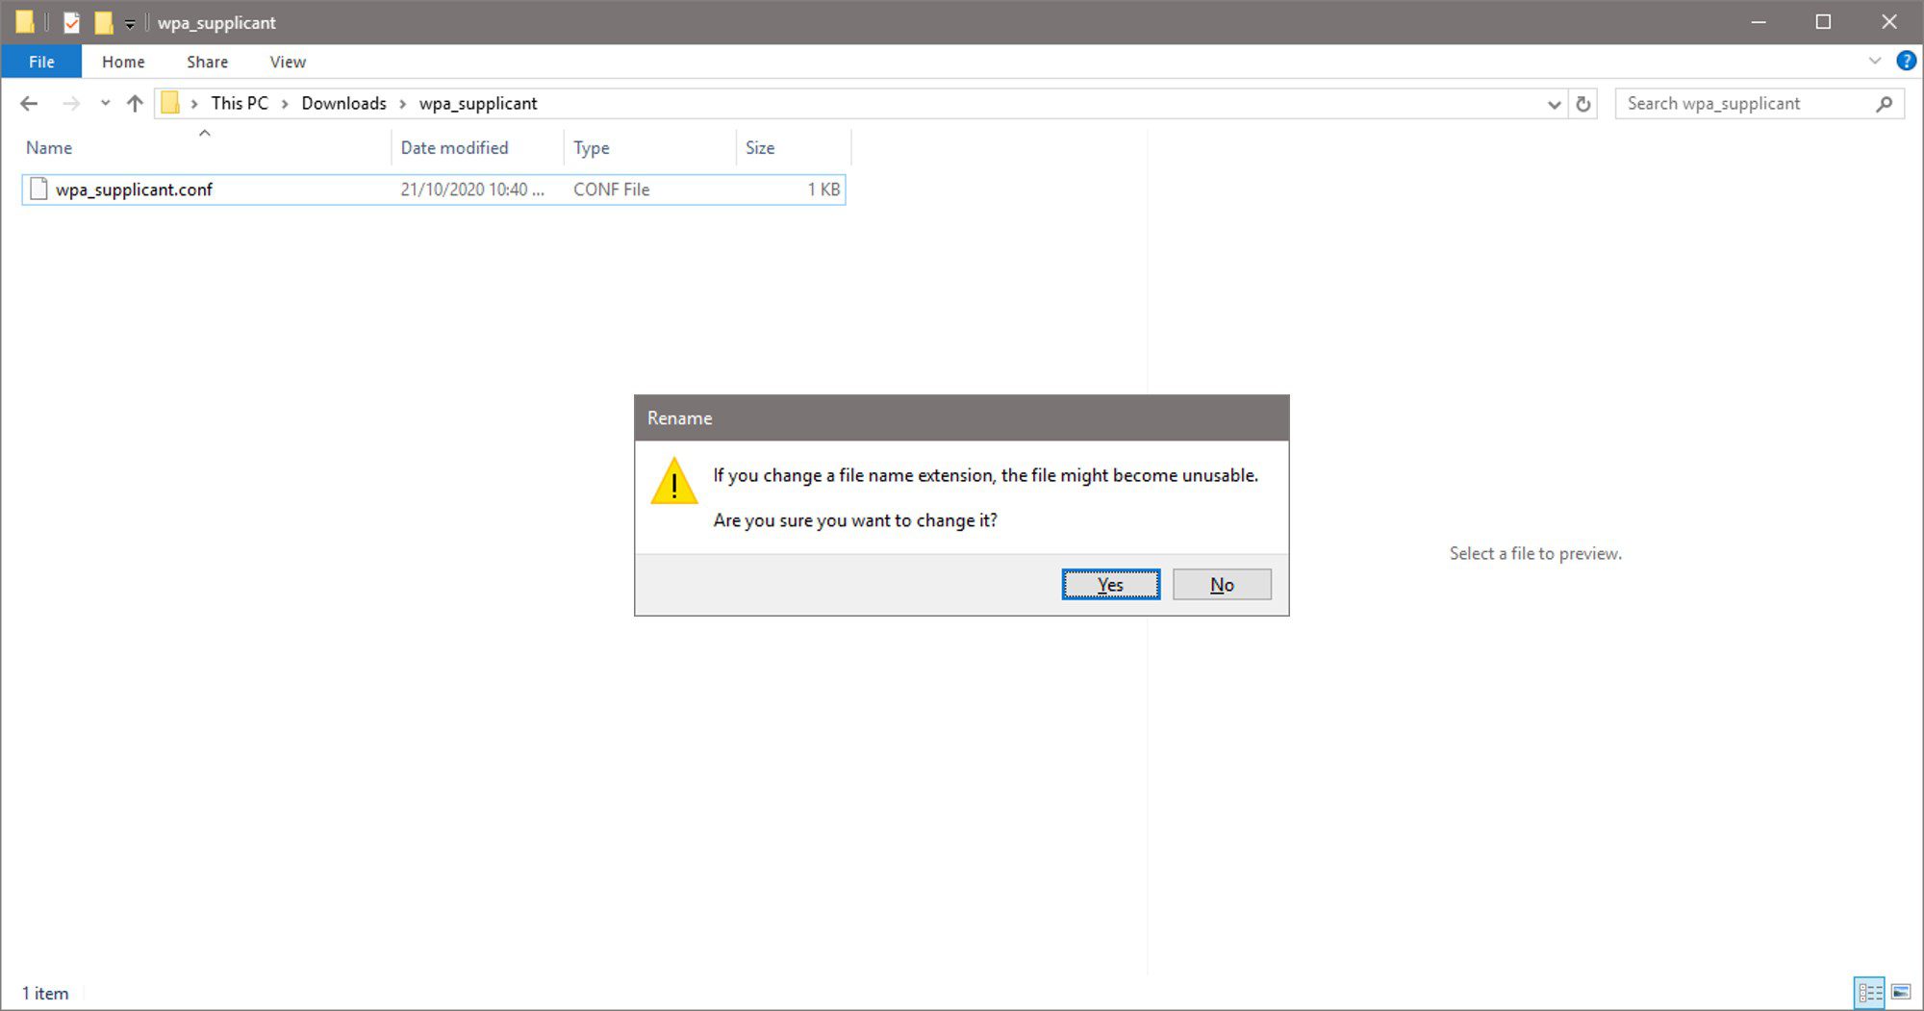1924x1011 pixels.
Task: Expand the ribbon using the chevron
Action: coord(1874,62)
